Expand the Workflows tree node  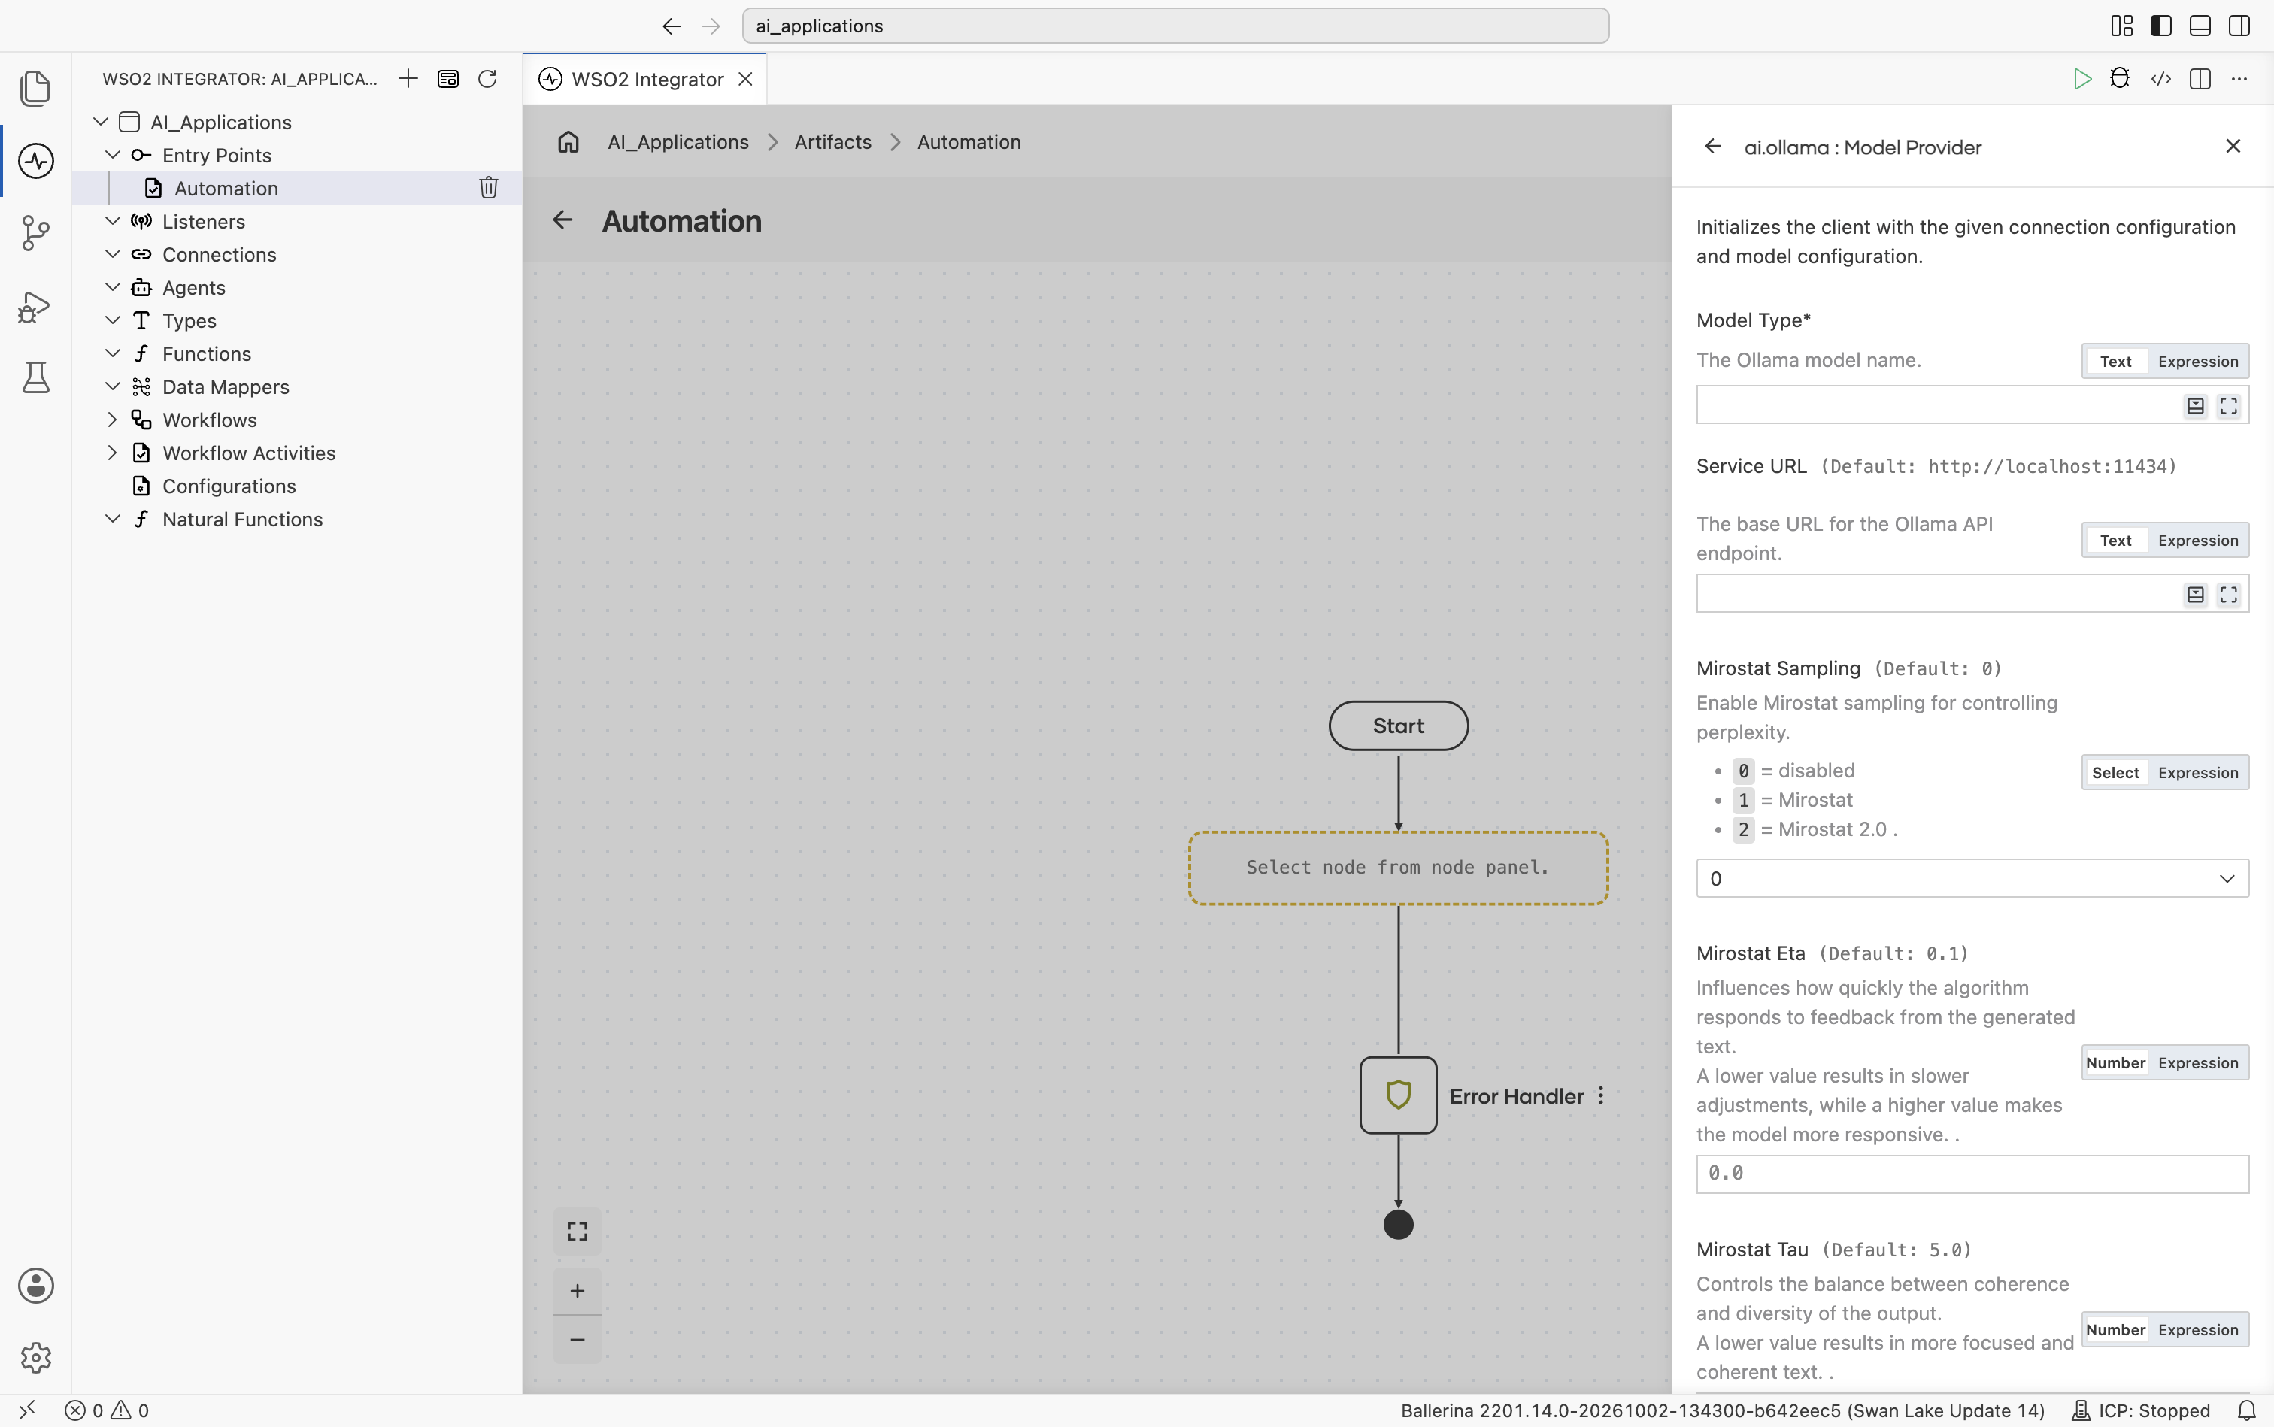coord(112,420)
